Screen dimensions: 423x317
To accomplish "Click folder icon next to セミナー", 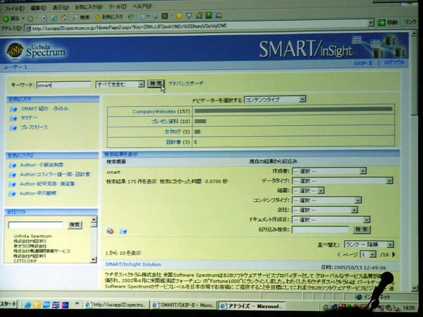I will pos(13,118).
